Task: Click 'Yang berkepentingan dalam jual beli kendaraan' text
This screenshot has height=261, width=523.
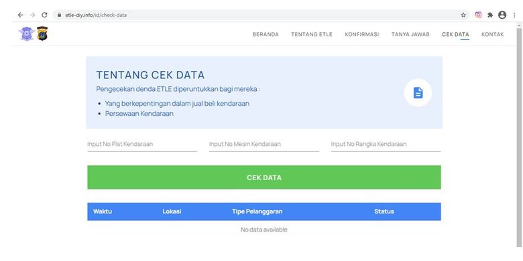Action: coord(177,104)
